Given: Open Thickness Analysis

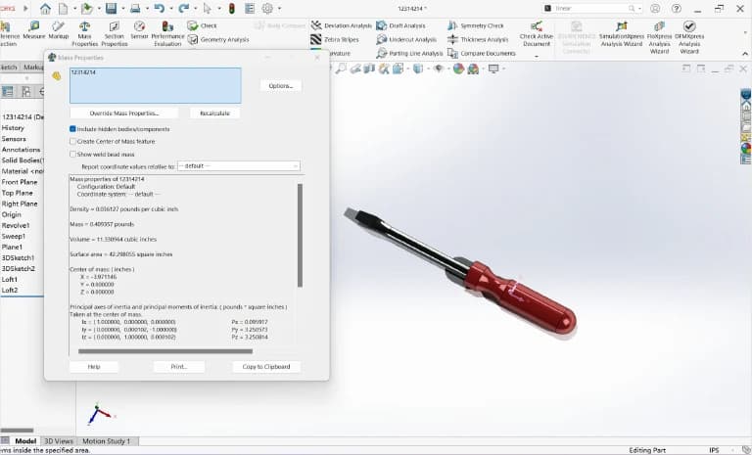Looking at the screenshot, I should pos(478,39).
